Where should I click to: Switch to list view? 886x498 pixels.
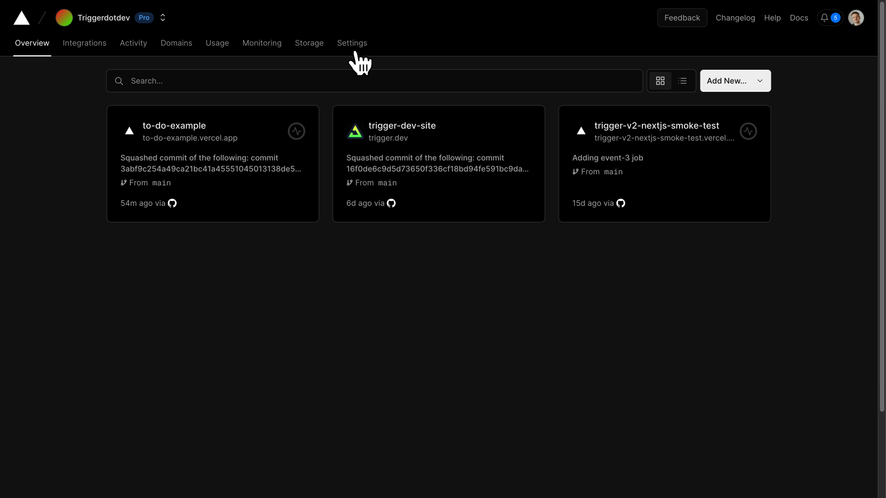pos(683,81)
